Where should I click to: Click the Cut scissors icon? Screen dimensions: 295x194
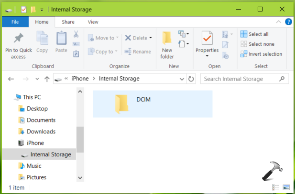point(76,34)
